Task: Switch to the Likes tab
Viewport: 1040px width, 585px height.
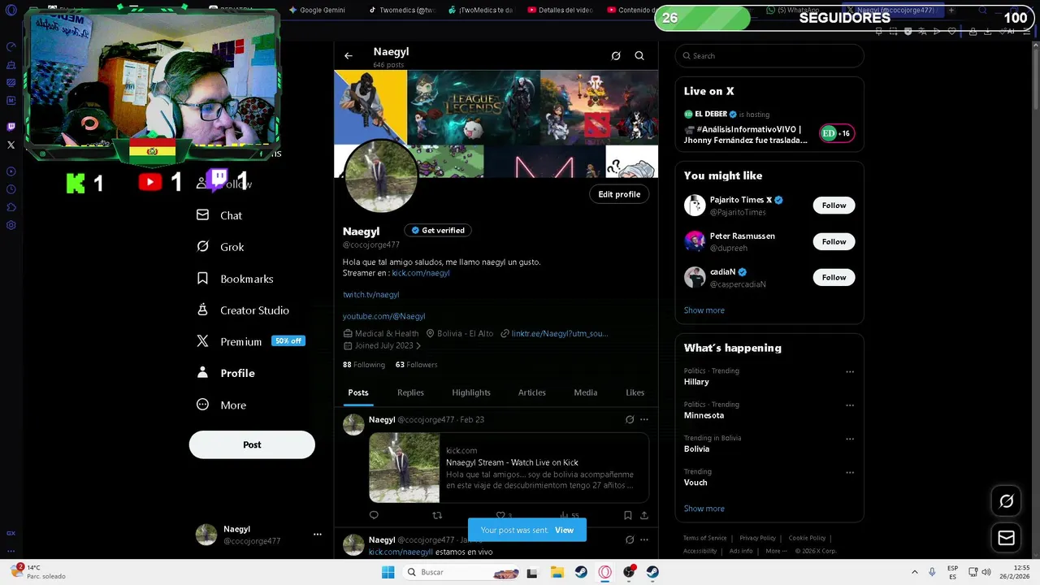Action: click(x=635, y=392)
